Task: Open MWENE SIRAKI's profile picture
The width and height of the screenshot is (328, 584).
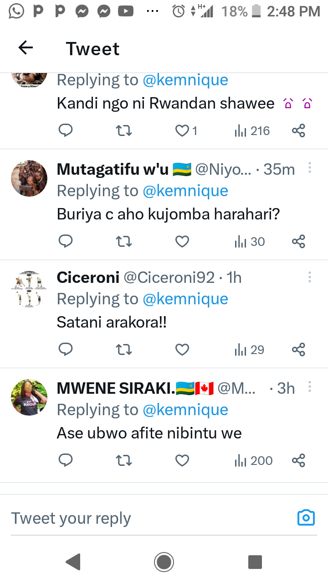Action: (29, 397)
